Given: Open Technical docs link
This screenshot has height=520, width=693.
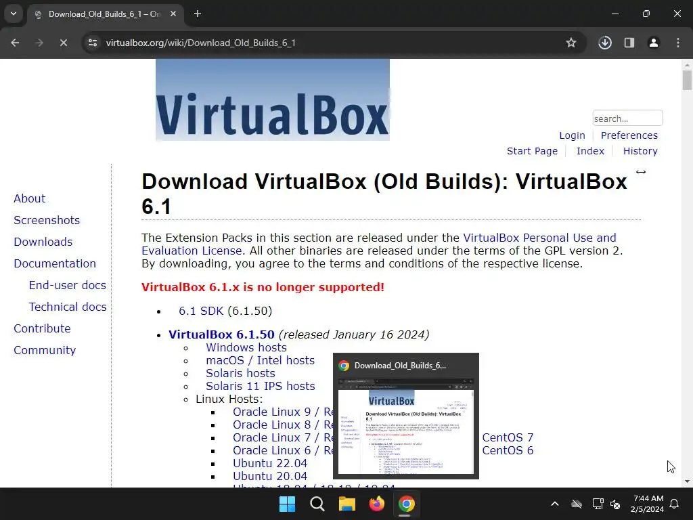Looking at the screenshot, I should tap(68, 307).
